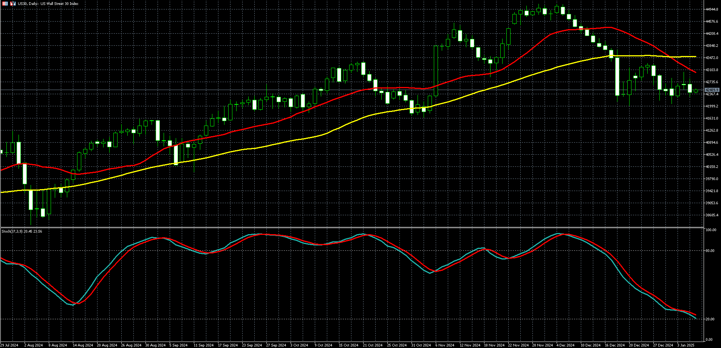This screenshot has height=348, width=721.
Task: Select the 5 Sep 2024 date label
Action: click(x=179, y=345)
